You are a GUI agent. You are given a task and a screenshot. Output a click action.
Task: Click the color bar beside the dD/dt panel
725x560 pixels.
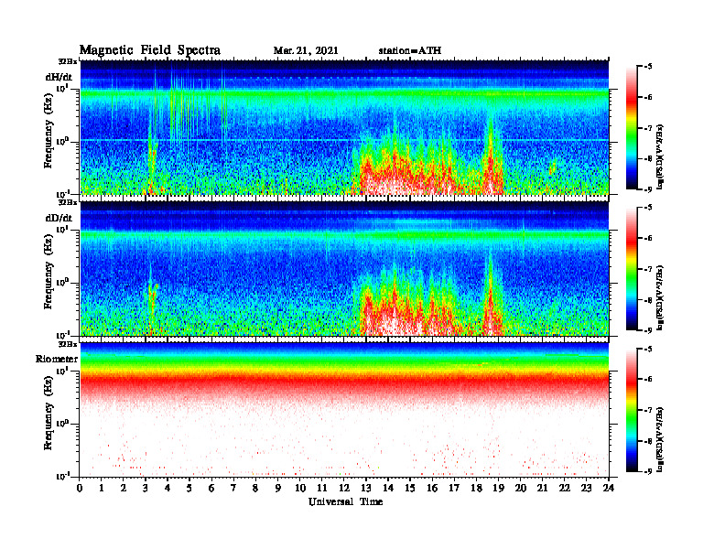coord(632,269)
